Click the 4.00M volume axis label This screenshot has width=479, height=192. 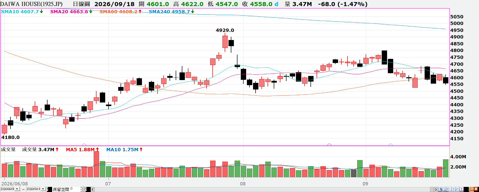[x=459, y=157]
